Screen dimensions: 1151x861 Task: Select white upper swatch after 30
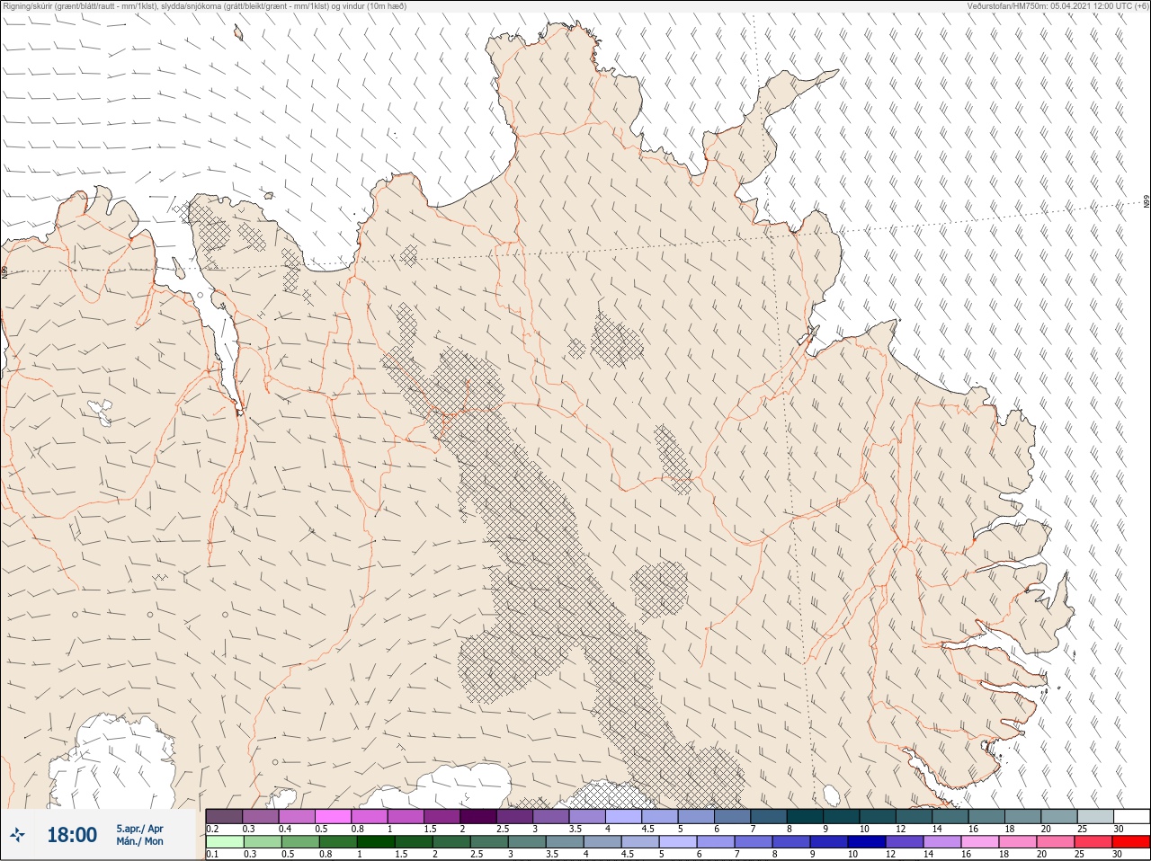pos(1132,816)
